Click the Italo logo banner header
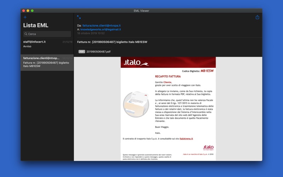283x177 pixels. (x=168, y=62)
